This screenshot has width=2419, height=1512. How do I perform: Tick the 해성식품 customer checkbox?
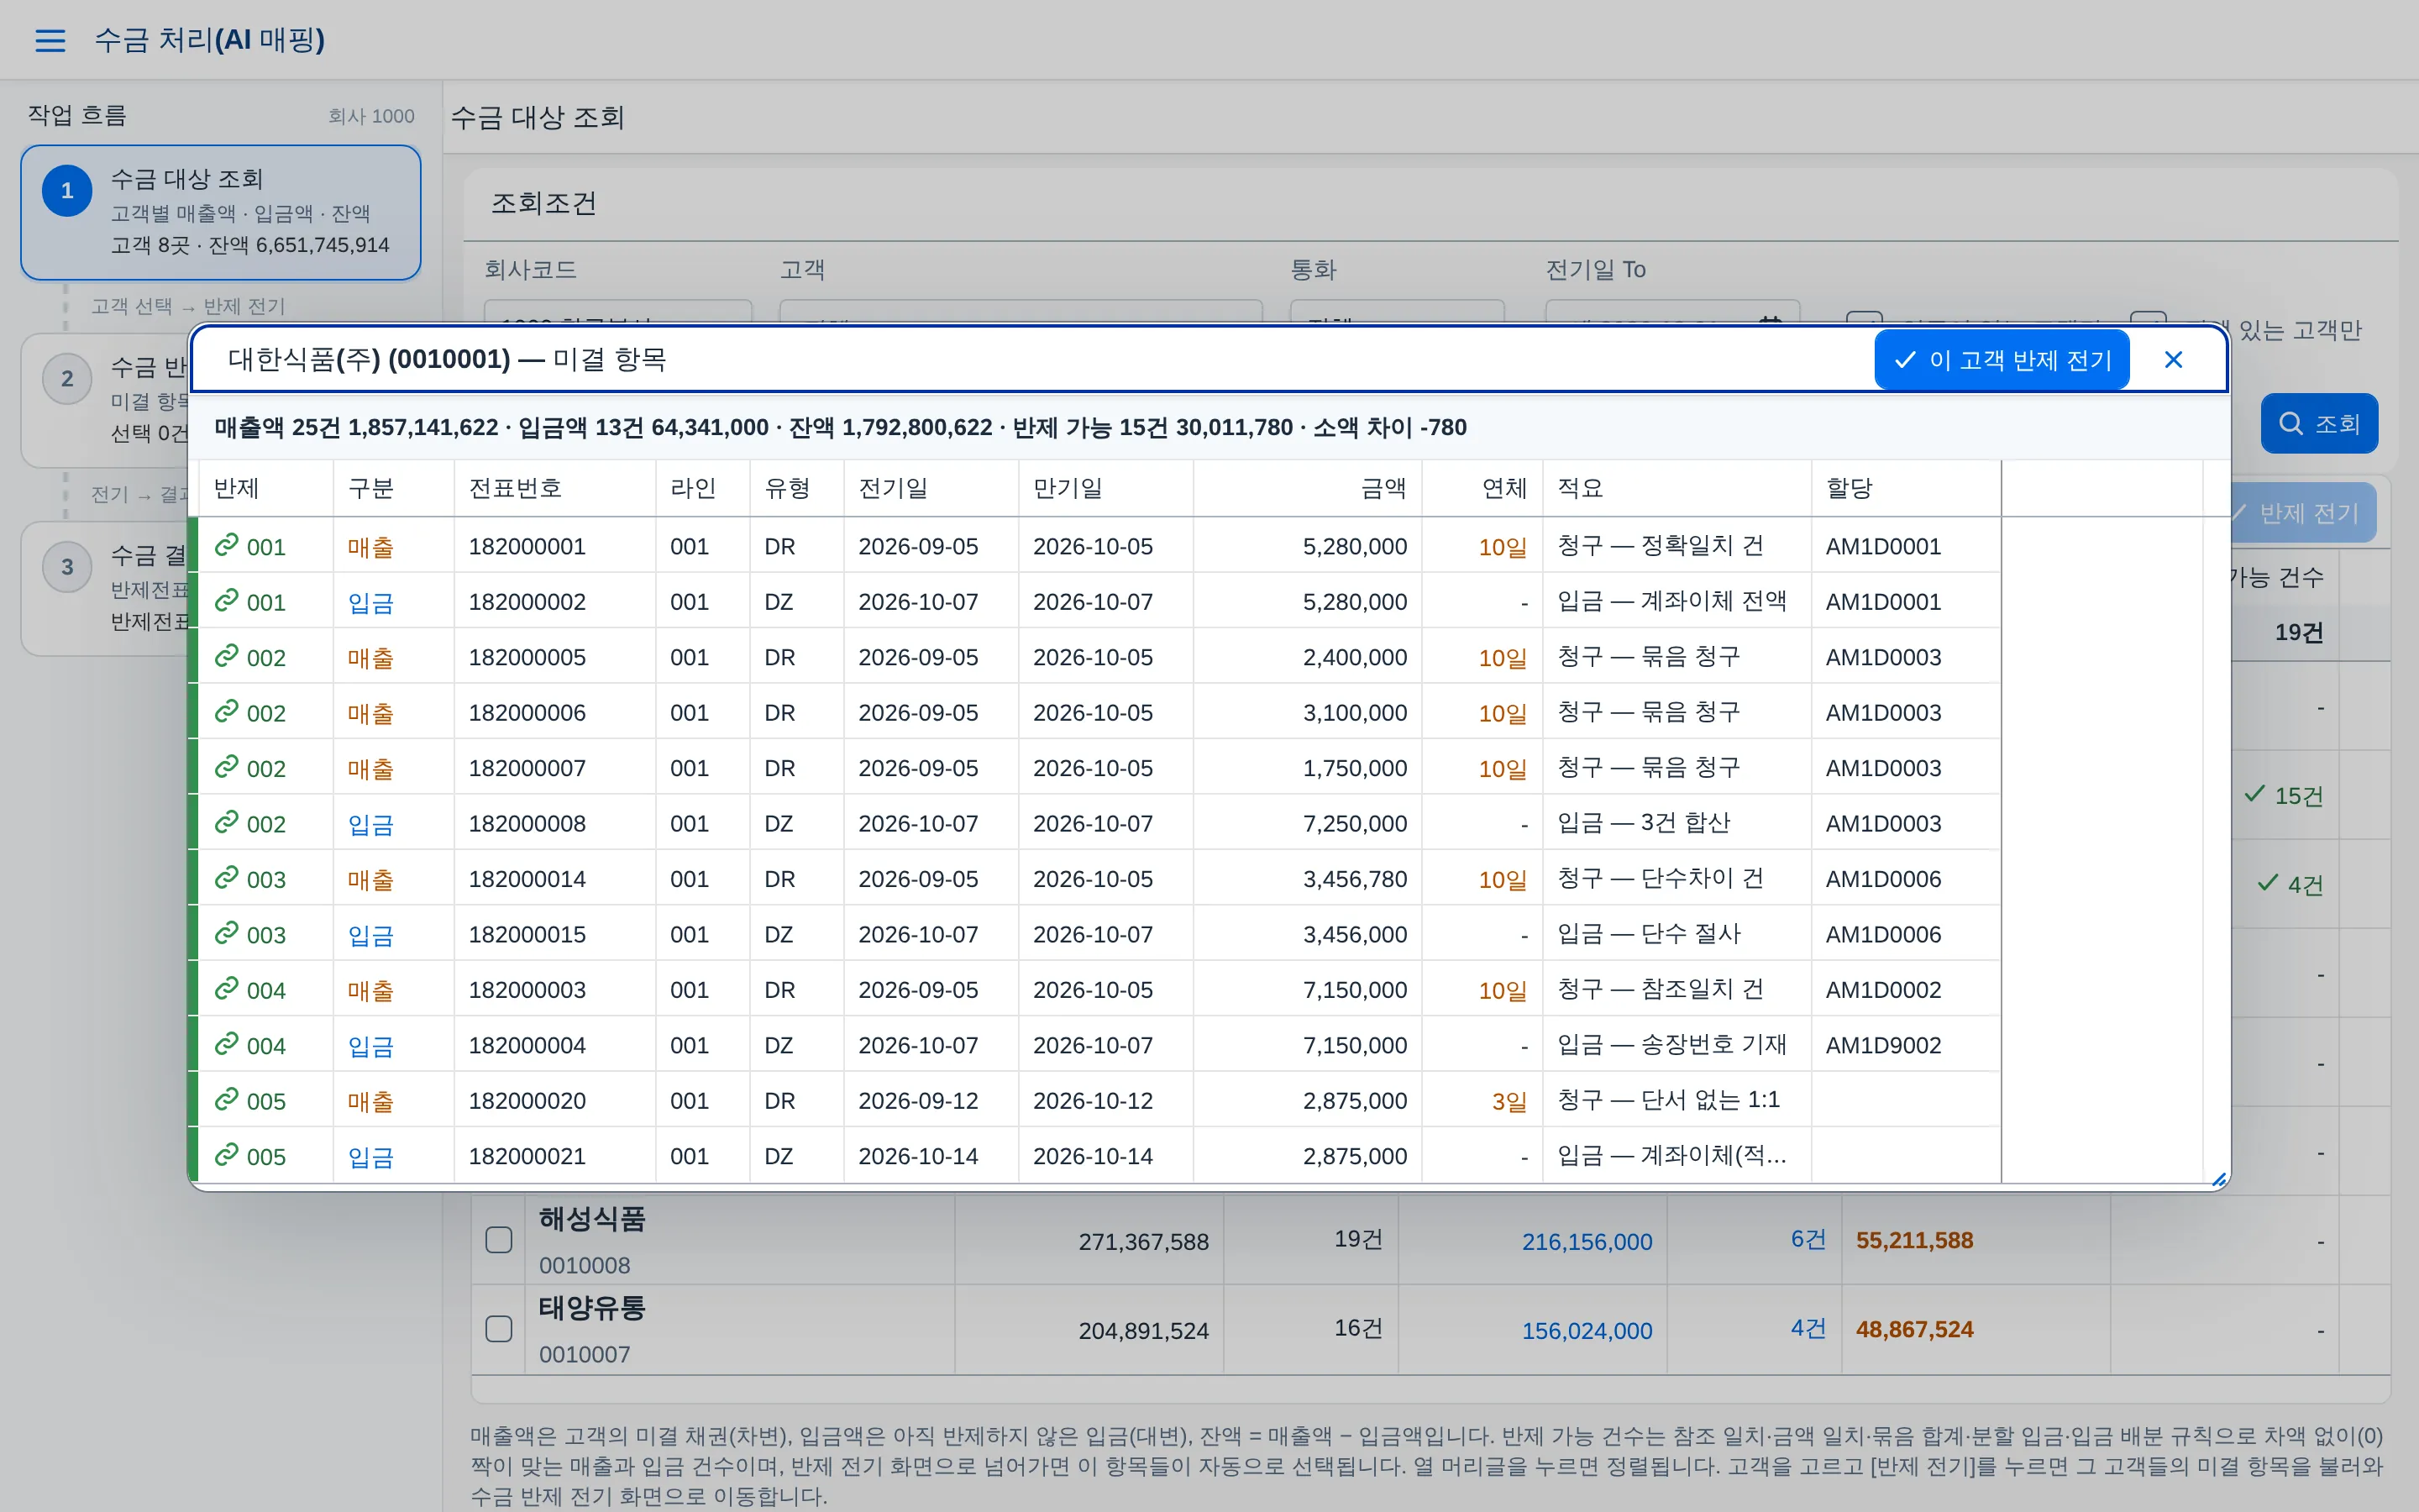tap(499, 1240)
